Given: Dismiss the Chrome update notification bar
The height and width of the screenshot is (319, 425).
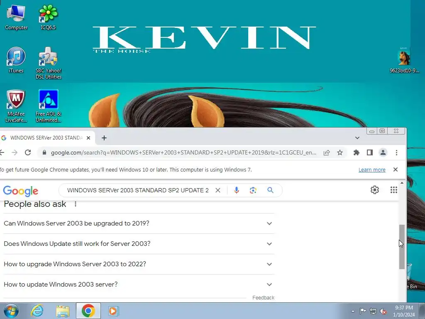Looking at the screenshot, I should coord(396,169).
